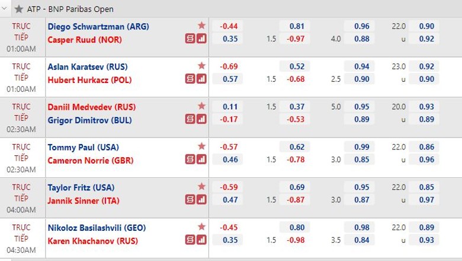Open statistics chart icon for Basilashvili vs Khachanov
Screen dimensions: 462x261
click(x=201, y=240)
